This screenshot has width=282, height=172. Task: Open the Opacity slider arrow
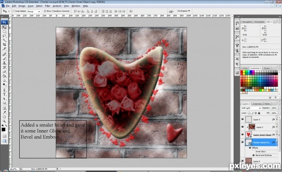[x=279, y=108]
